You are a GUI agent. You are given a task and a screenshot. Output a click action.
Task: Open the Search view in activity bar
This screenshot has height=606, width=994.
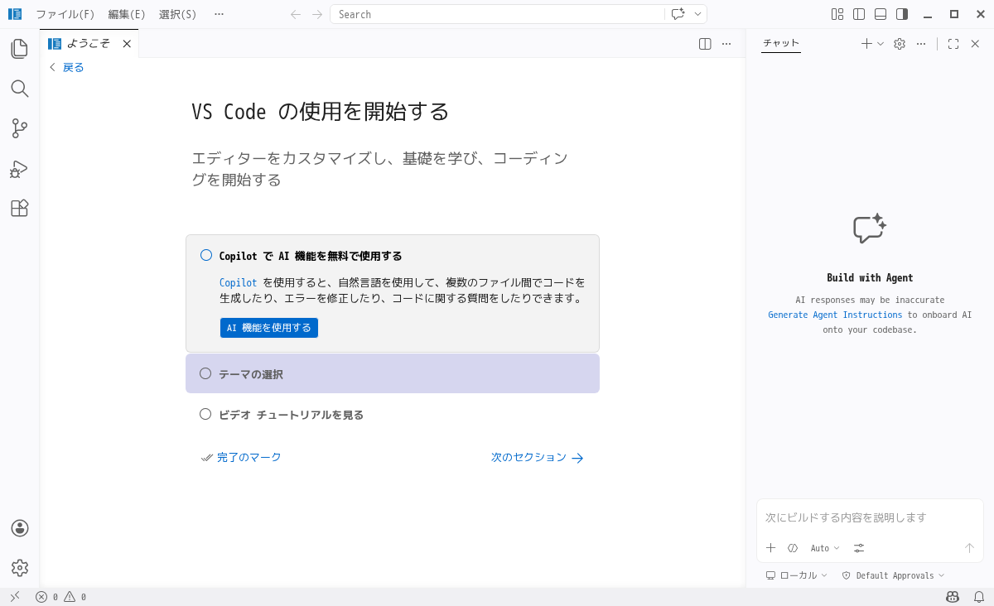pyautogui.click(x=20, y=89)
